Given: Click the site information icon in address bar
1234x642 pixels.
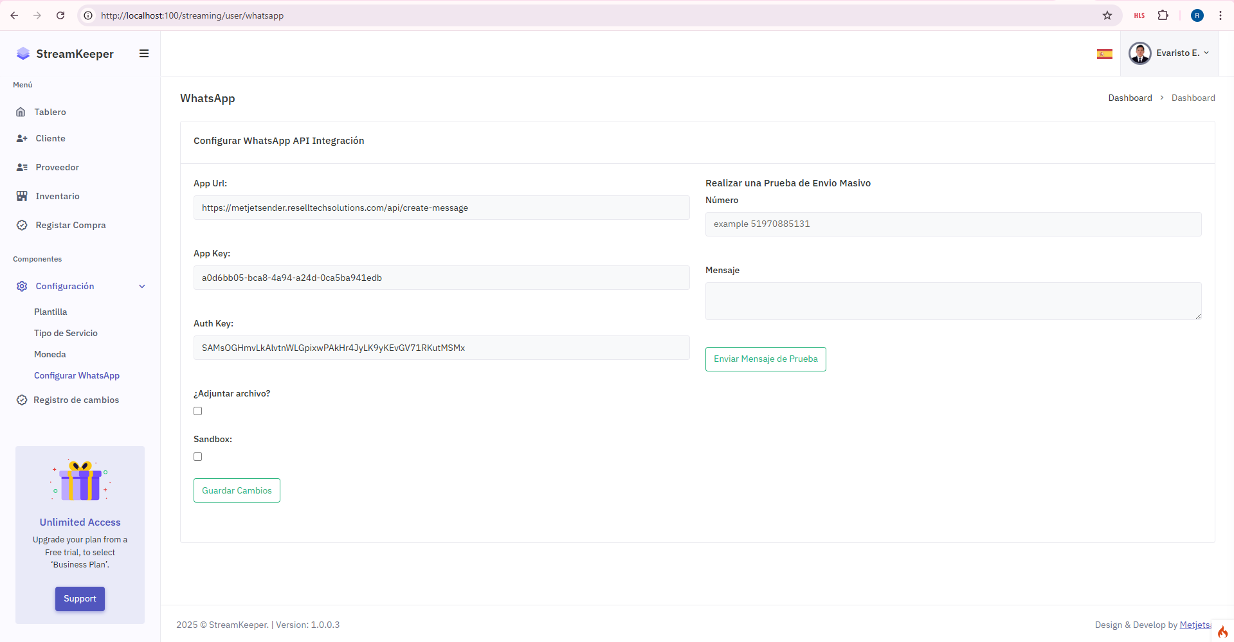Looking at the screenshot, I should [88, 15].
